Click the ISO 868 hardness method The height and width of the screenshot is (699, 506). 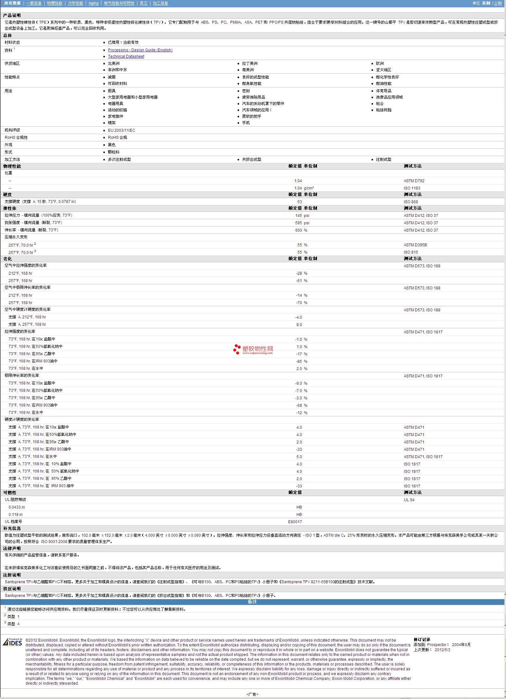point(411,202)
